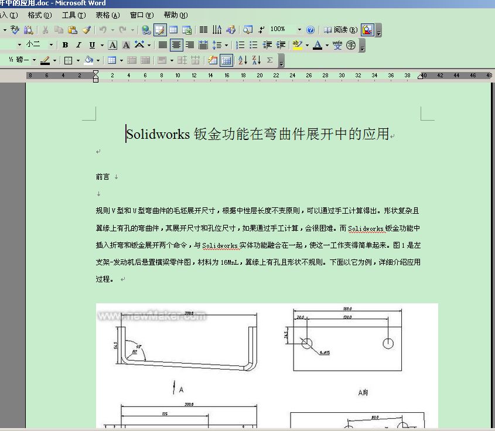Open the 窗口(W) menu
The image size is (495, 431).
point(142,15)
